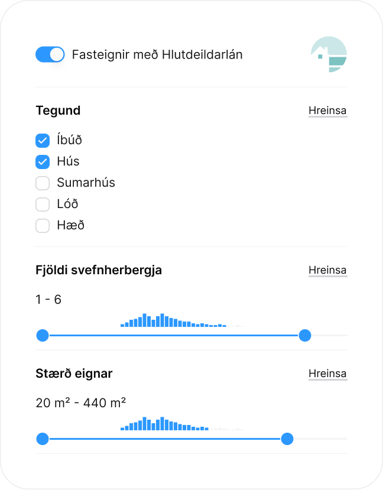Click the Fasteignir með Hlutdeildarlán label text

(157, 55)
